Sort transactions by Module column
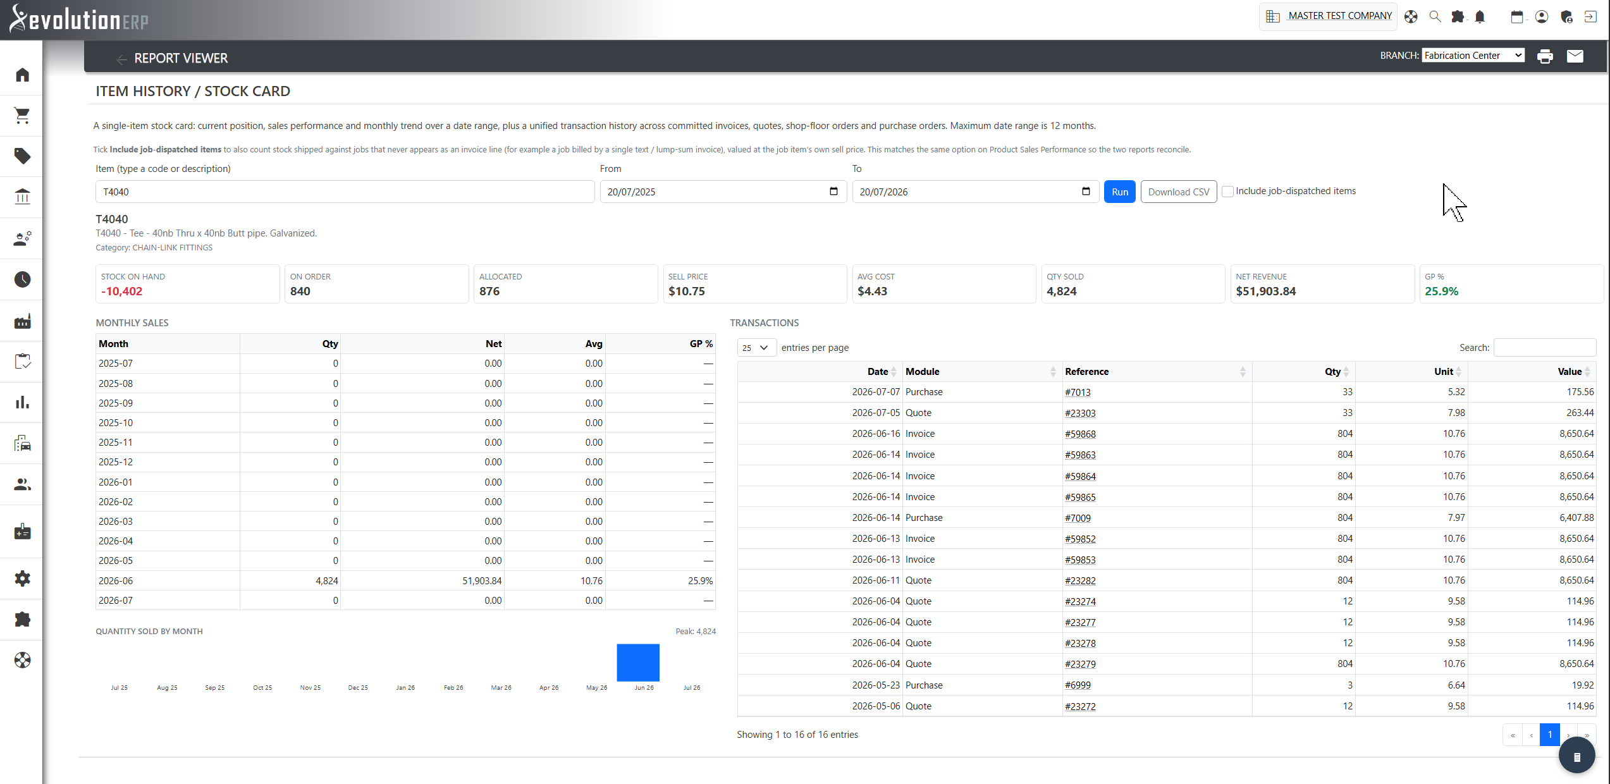This screenshot has width=1610, height=784. (x=982, y=372)
